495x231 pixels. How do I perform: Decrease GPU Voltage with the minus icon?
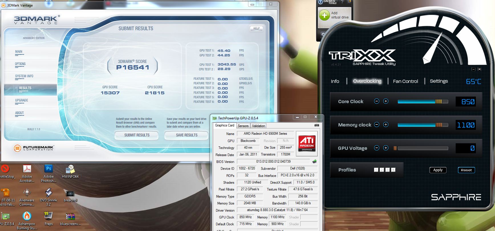tap(377, 148)
